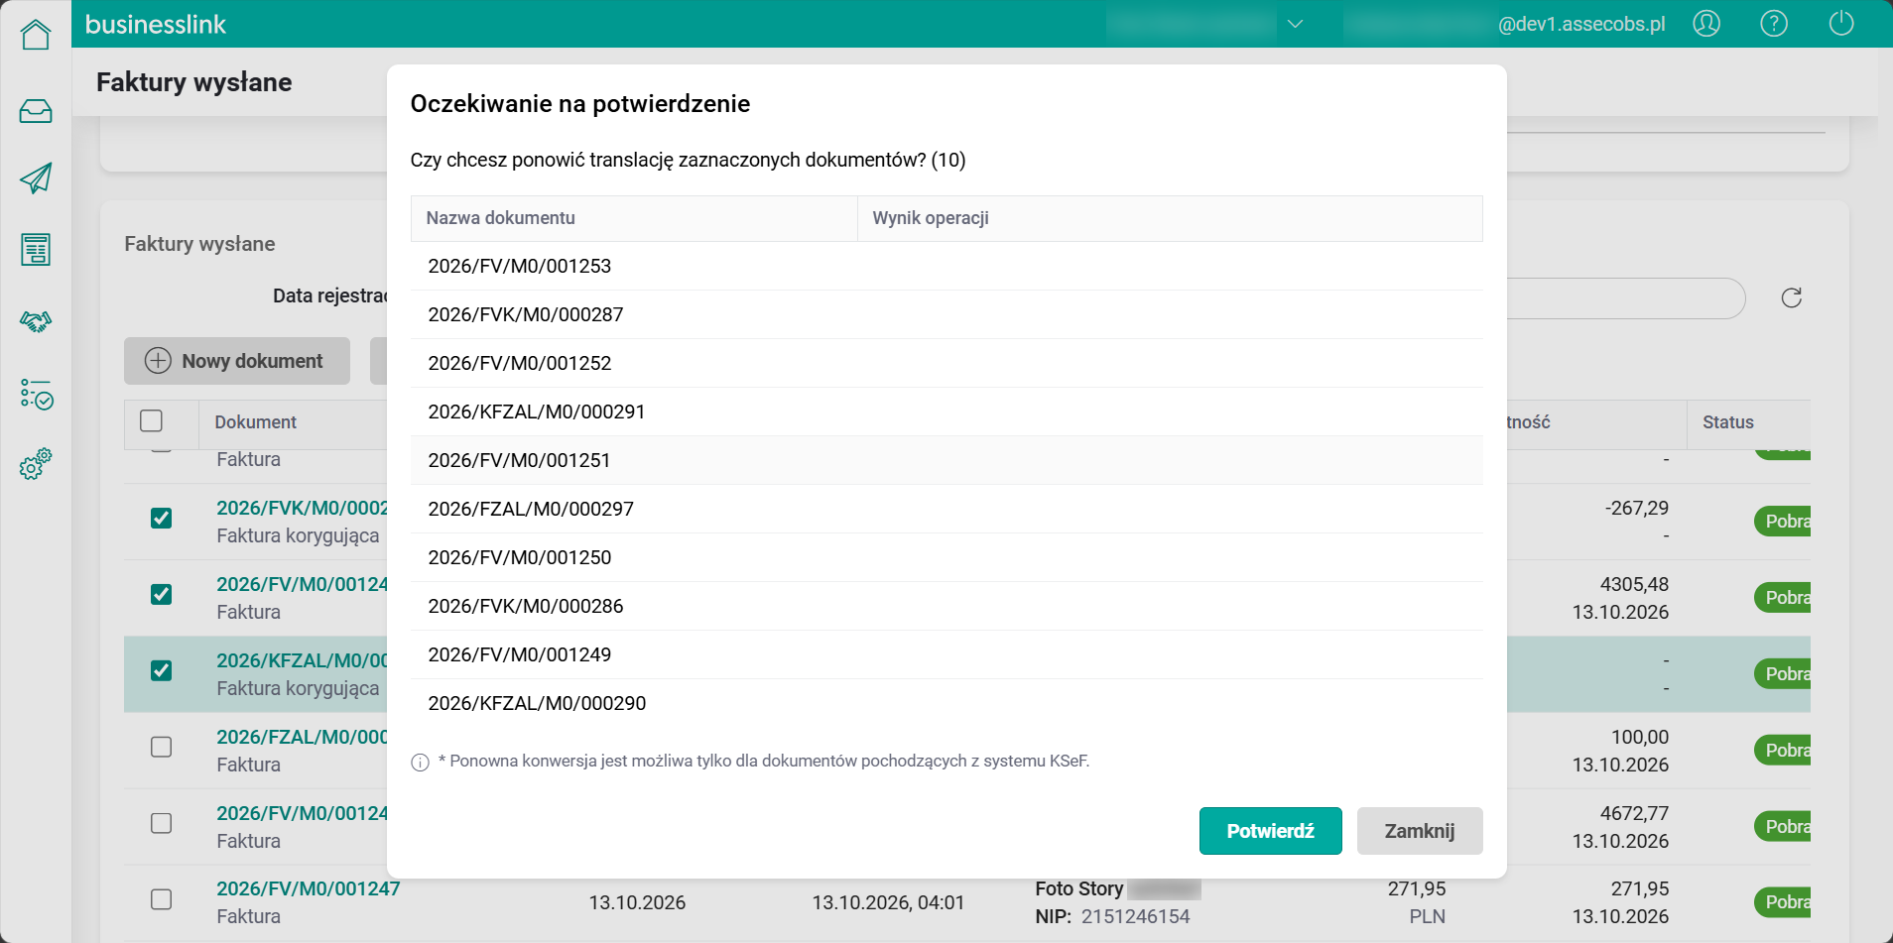1893x943 pixels.
Task: Select row 2026/KFZAL/M0/000291 in dialog
Action: [946, 412]
